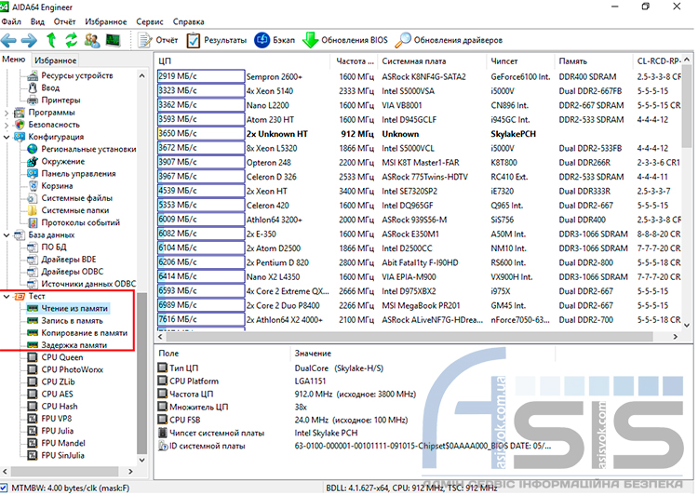Sort by Чипсет column header

coord(519,61)
